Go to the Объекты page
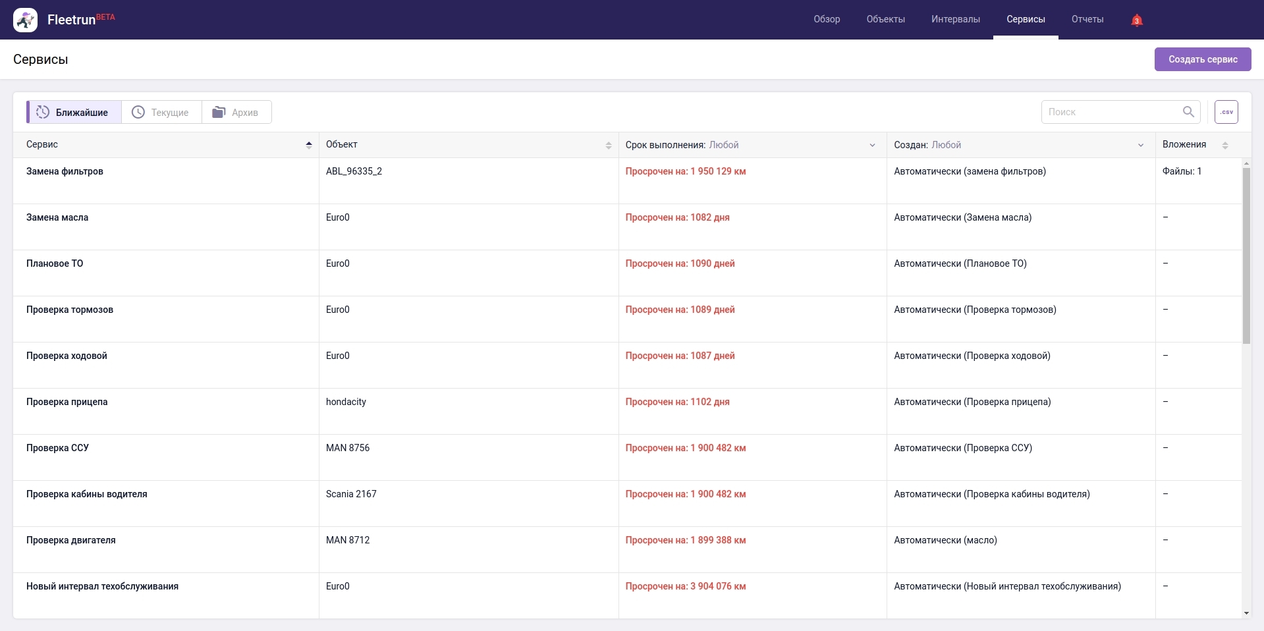1264x631 pixels. [x=885, y=19]
